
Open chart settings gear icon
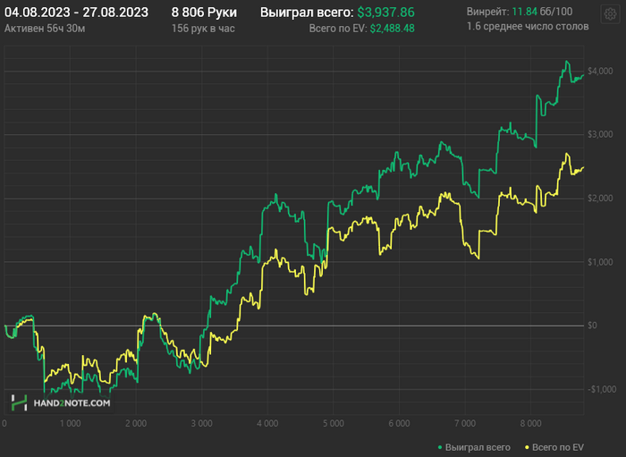tap(610, 14)
